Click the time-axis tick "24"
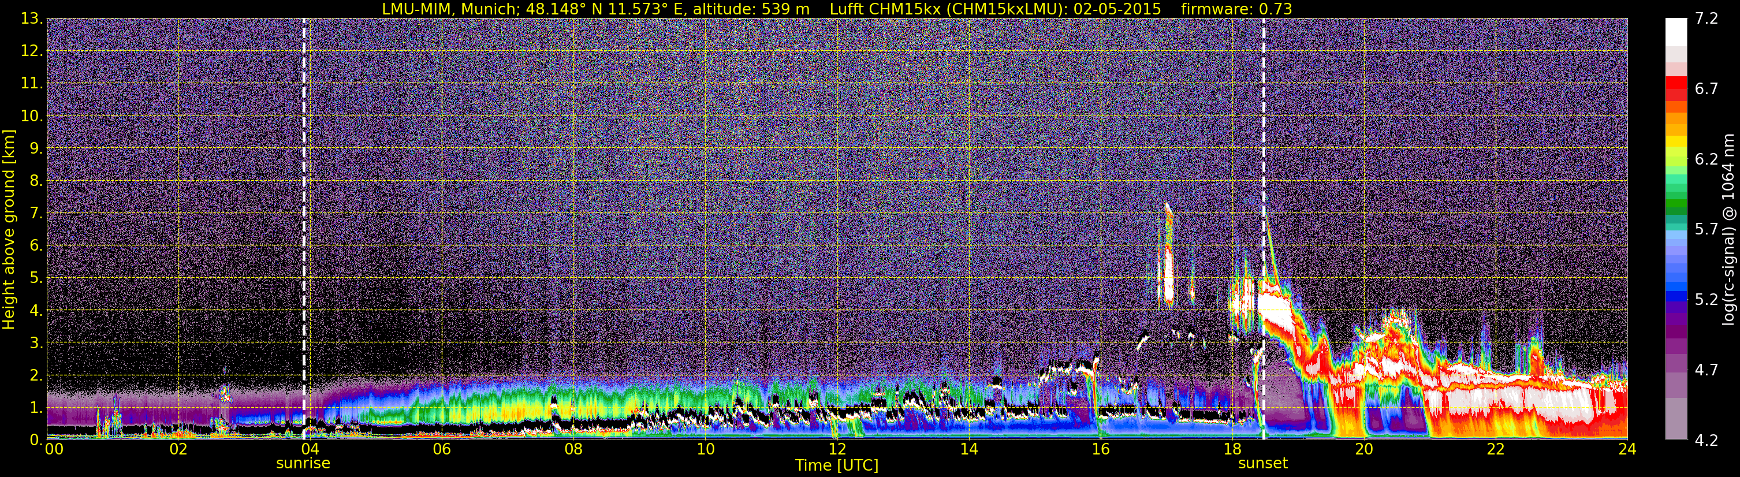Screen dimensions: 1740x477 coord(1627,450)
